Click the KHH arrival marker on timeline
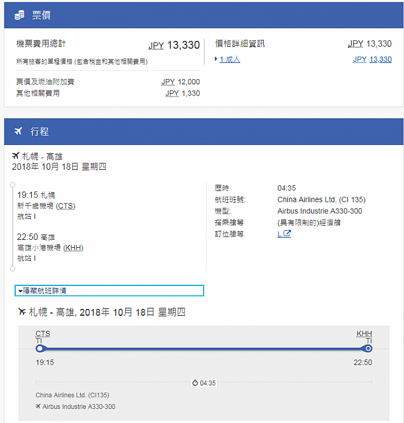 pyautogui.click(x=368, y=348)
